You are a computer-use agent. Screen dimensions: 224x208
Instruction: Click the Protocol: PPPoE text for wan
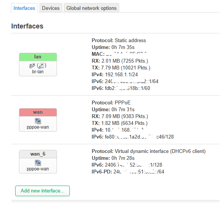pos(111,102)
